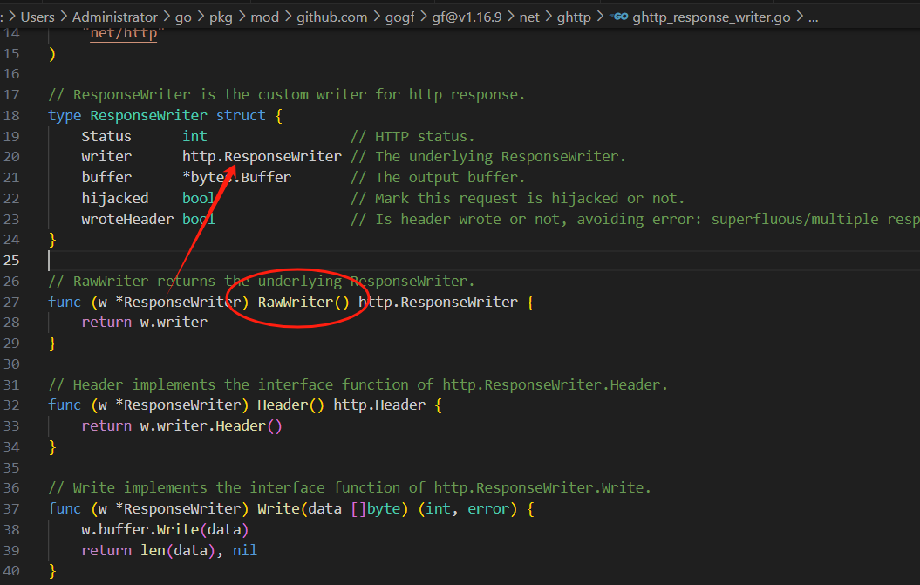The image size is (920, 585).
Task: Click '[]byte' parameter type on line 37
Action: coord(375,509)
